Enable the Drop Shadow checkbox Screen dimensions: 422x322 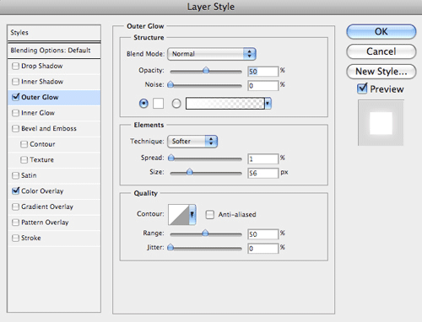click(15, 67)
